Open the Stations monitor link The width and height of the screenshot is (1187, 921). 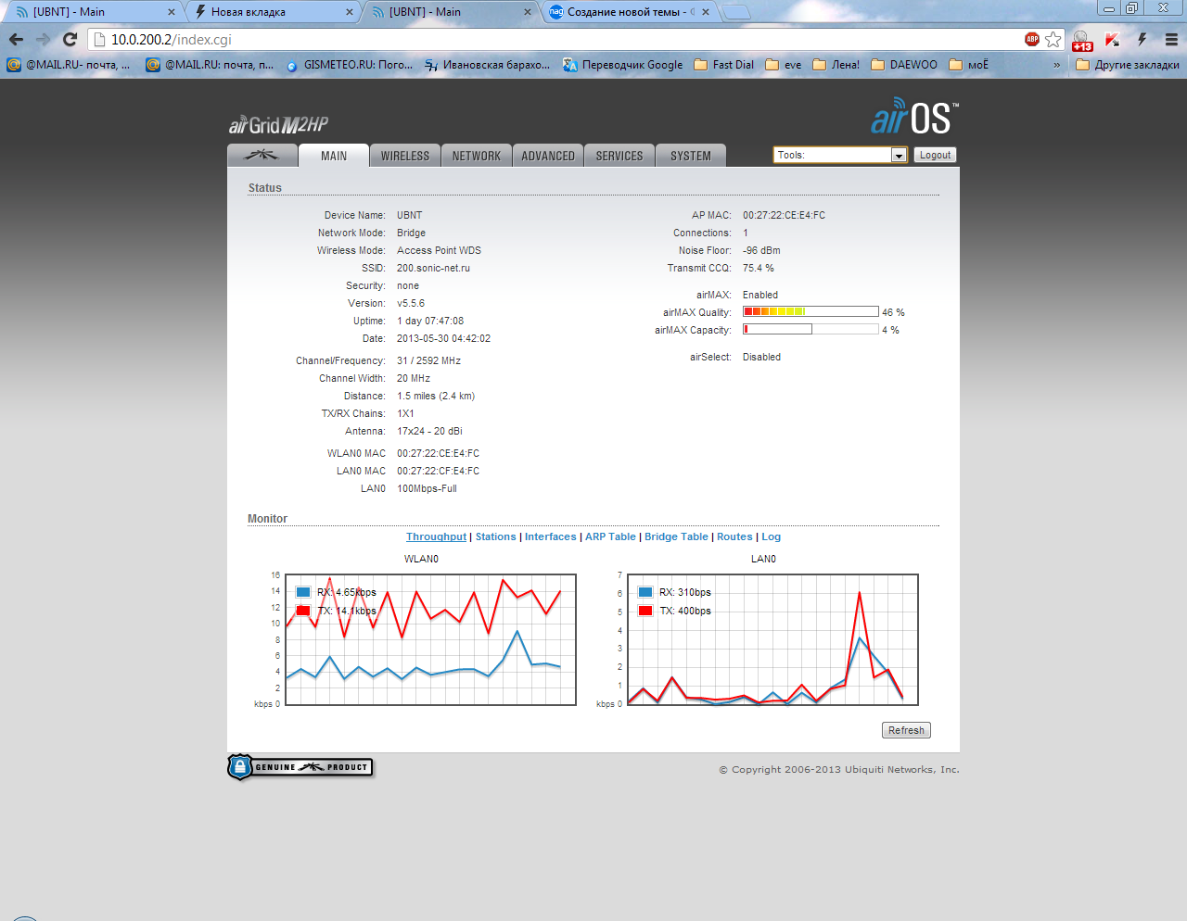click(495, 536)
